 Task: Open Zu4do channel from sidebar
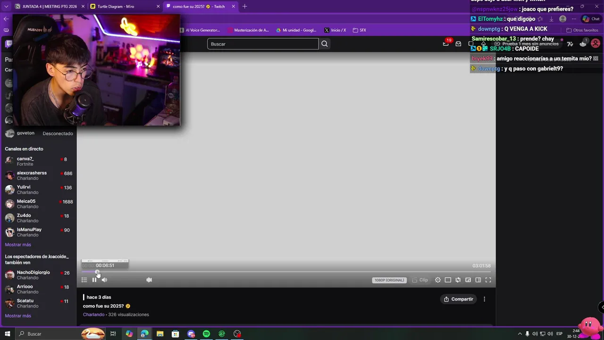[x=39, y=218]
